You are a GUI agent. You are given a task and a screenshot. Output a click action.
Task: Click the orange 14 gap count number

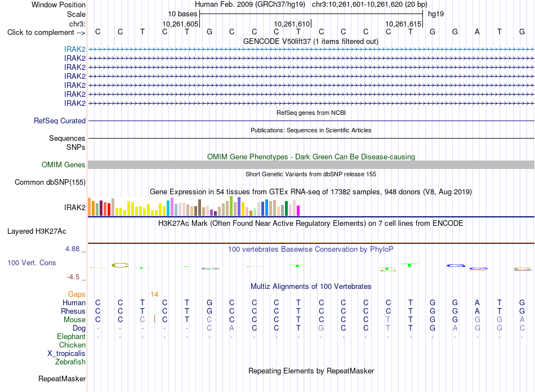[154, 294]
